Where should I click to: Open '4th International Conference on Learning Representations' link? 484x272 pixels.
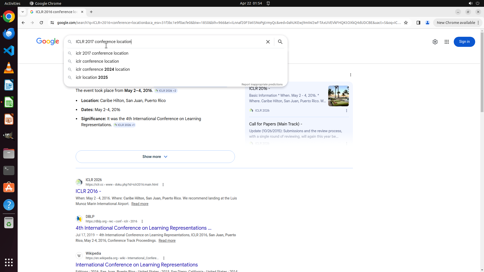tap(143, 228)
